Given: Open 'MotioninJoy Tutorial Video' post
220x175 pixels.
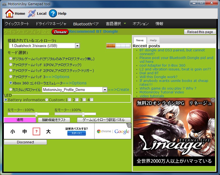Looking at the screenshot, I should [162, 92].
